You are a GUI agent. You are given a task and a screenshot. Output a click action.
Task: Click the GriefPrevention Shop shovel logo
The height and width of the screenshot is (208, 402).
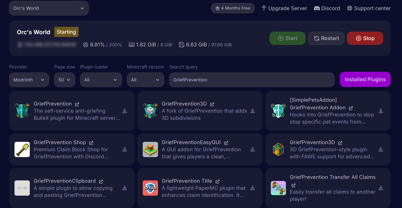(22, 149)
